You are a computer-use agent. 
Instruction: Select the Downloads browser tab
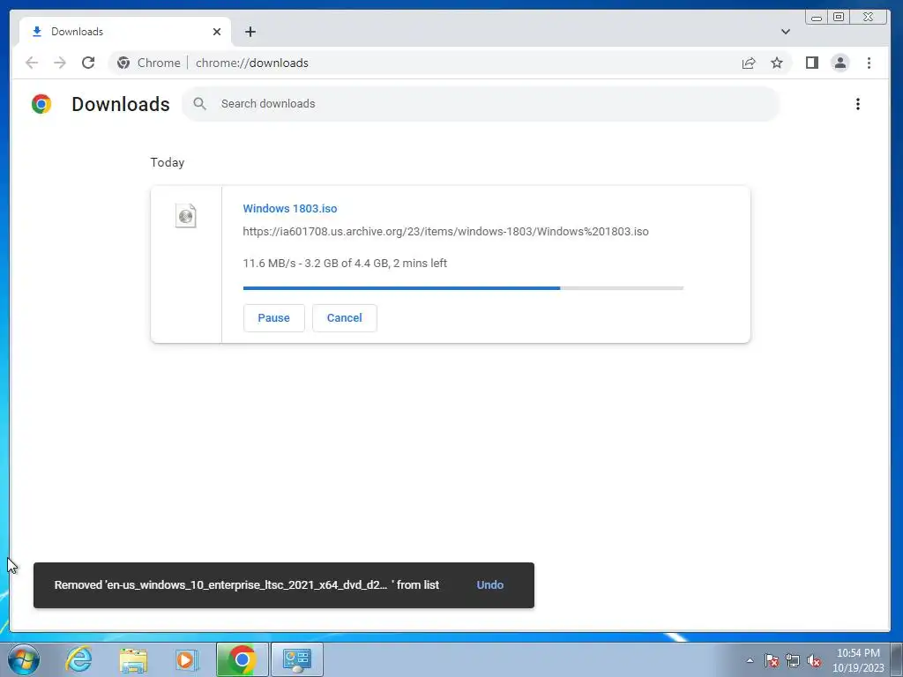click(125, 32)
